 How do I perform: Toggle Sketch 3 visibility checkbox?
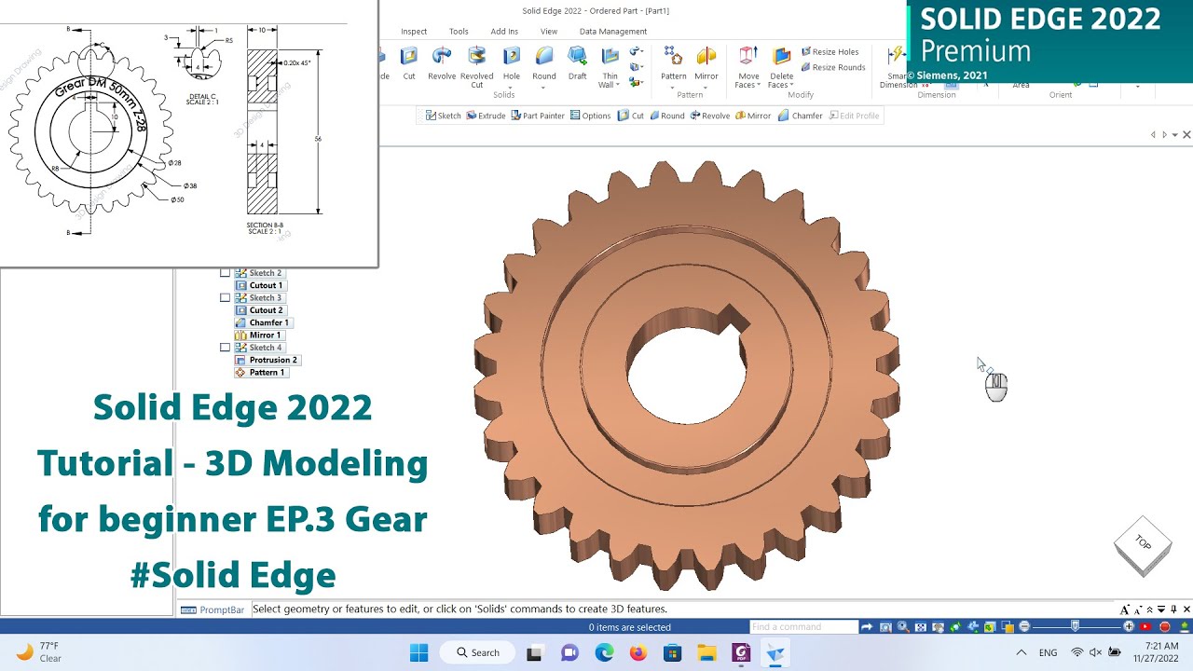[x=225, y=297]
